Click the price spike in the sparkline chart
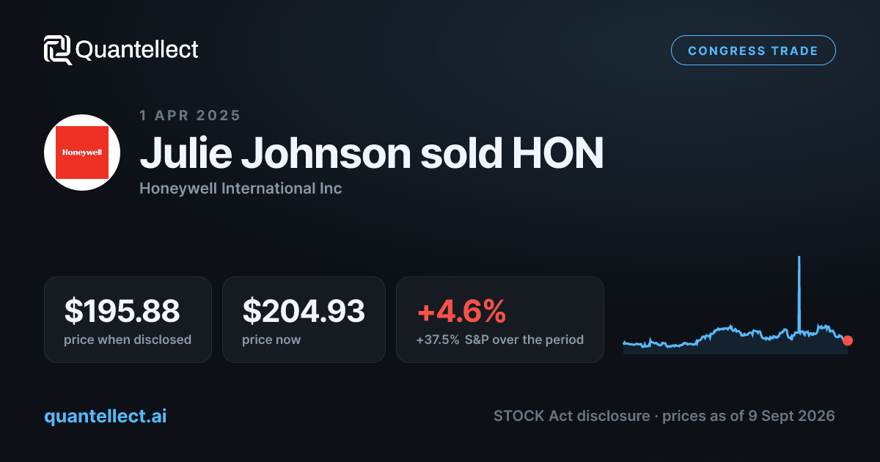 pos(799,293)
